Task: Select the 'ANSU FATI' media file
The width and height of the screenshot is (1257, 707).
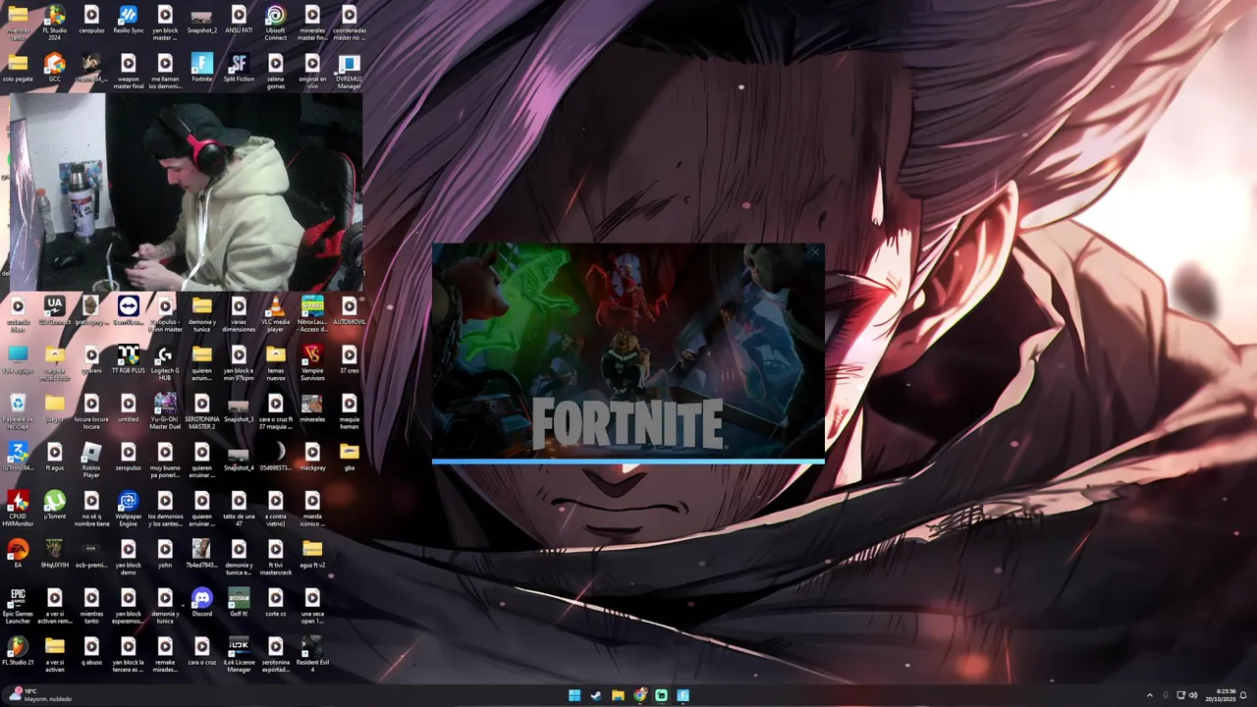Action: [239, 20]
